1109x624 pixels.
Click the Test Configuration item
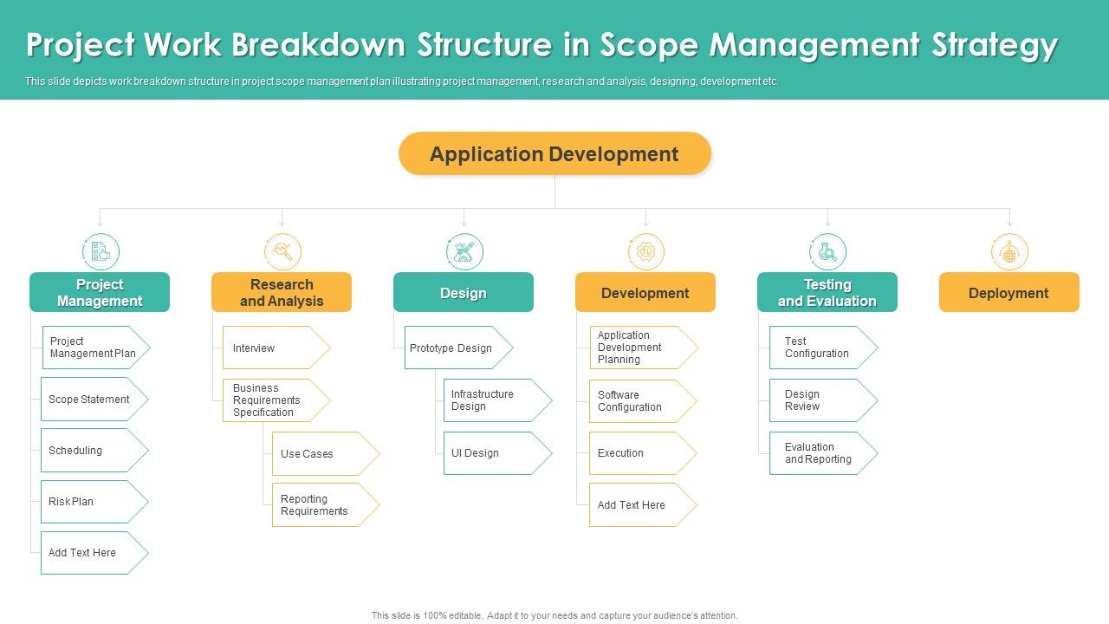click(x=824, y=348)
